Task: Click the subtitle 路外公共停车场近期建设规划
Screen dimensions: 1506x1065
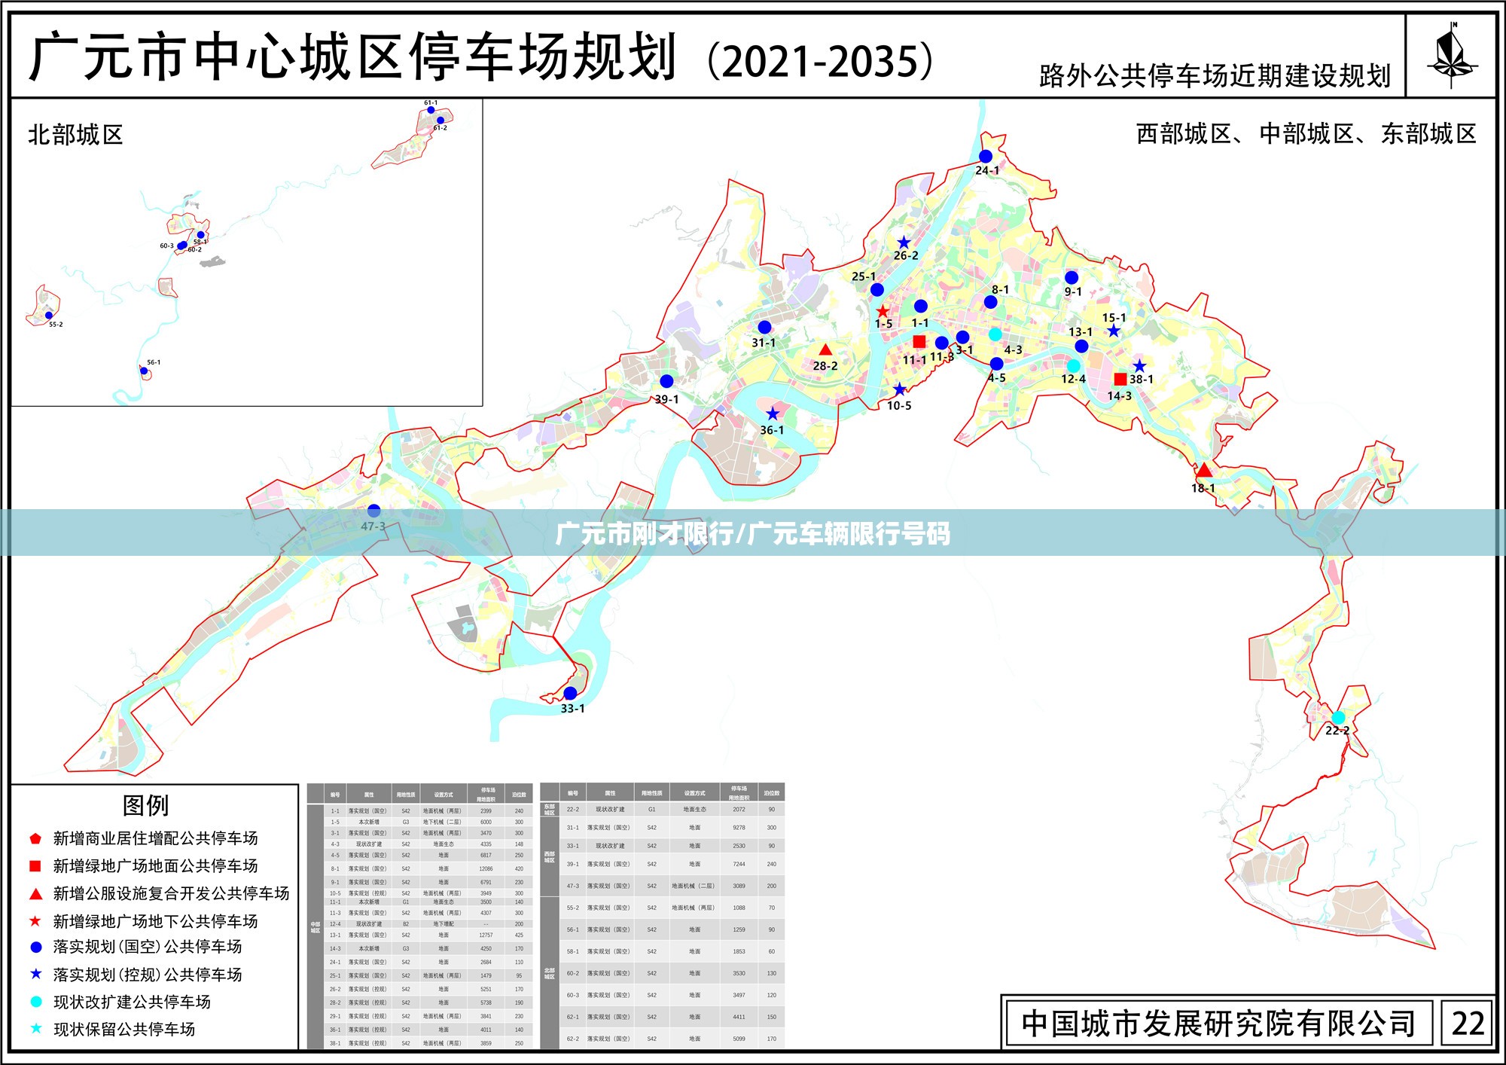Action: click(1215, 76)
